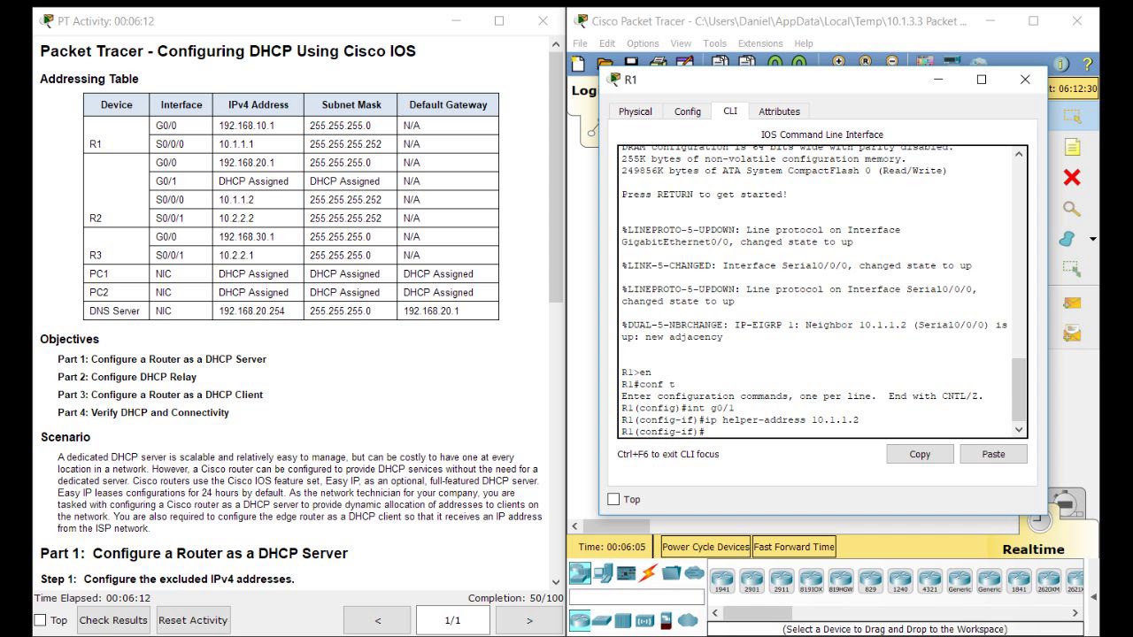Open the View menu
This screenshot has height=637, width=1133.
[x=681, y=43]
